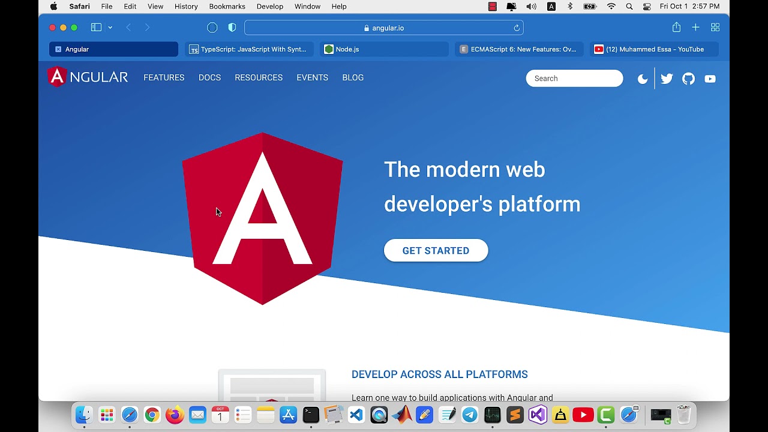Open a new tab with the plus icon

[x=695, y=27]
